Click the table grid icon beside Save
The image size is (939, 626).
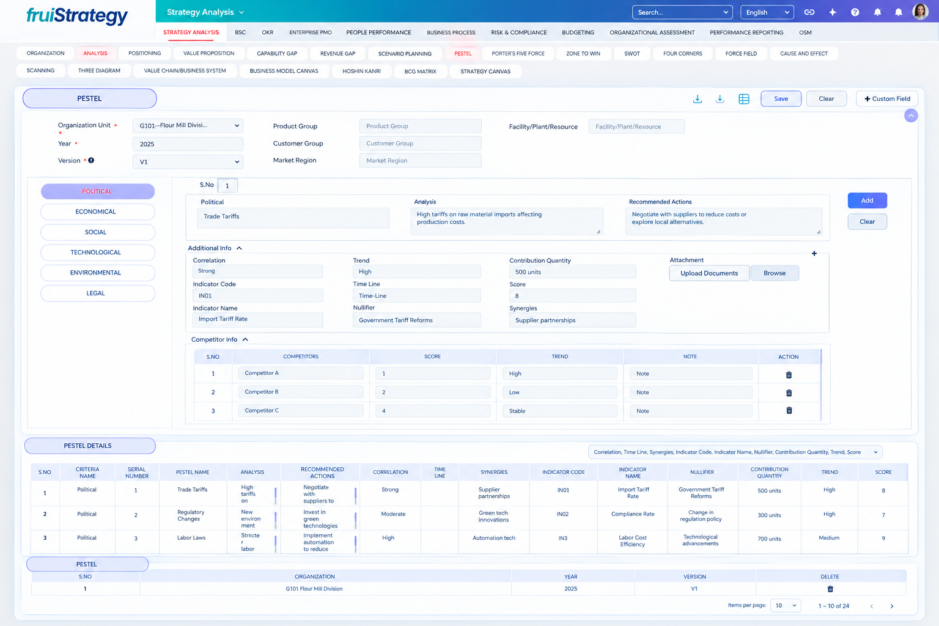click(744, 99)
